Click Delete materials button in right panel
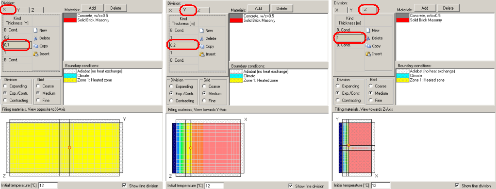The height and width of the screenshot is (189, 496). click(448, 8)
